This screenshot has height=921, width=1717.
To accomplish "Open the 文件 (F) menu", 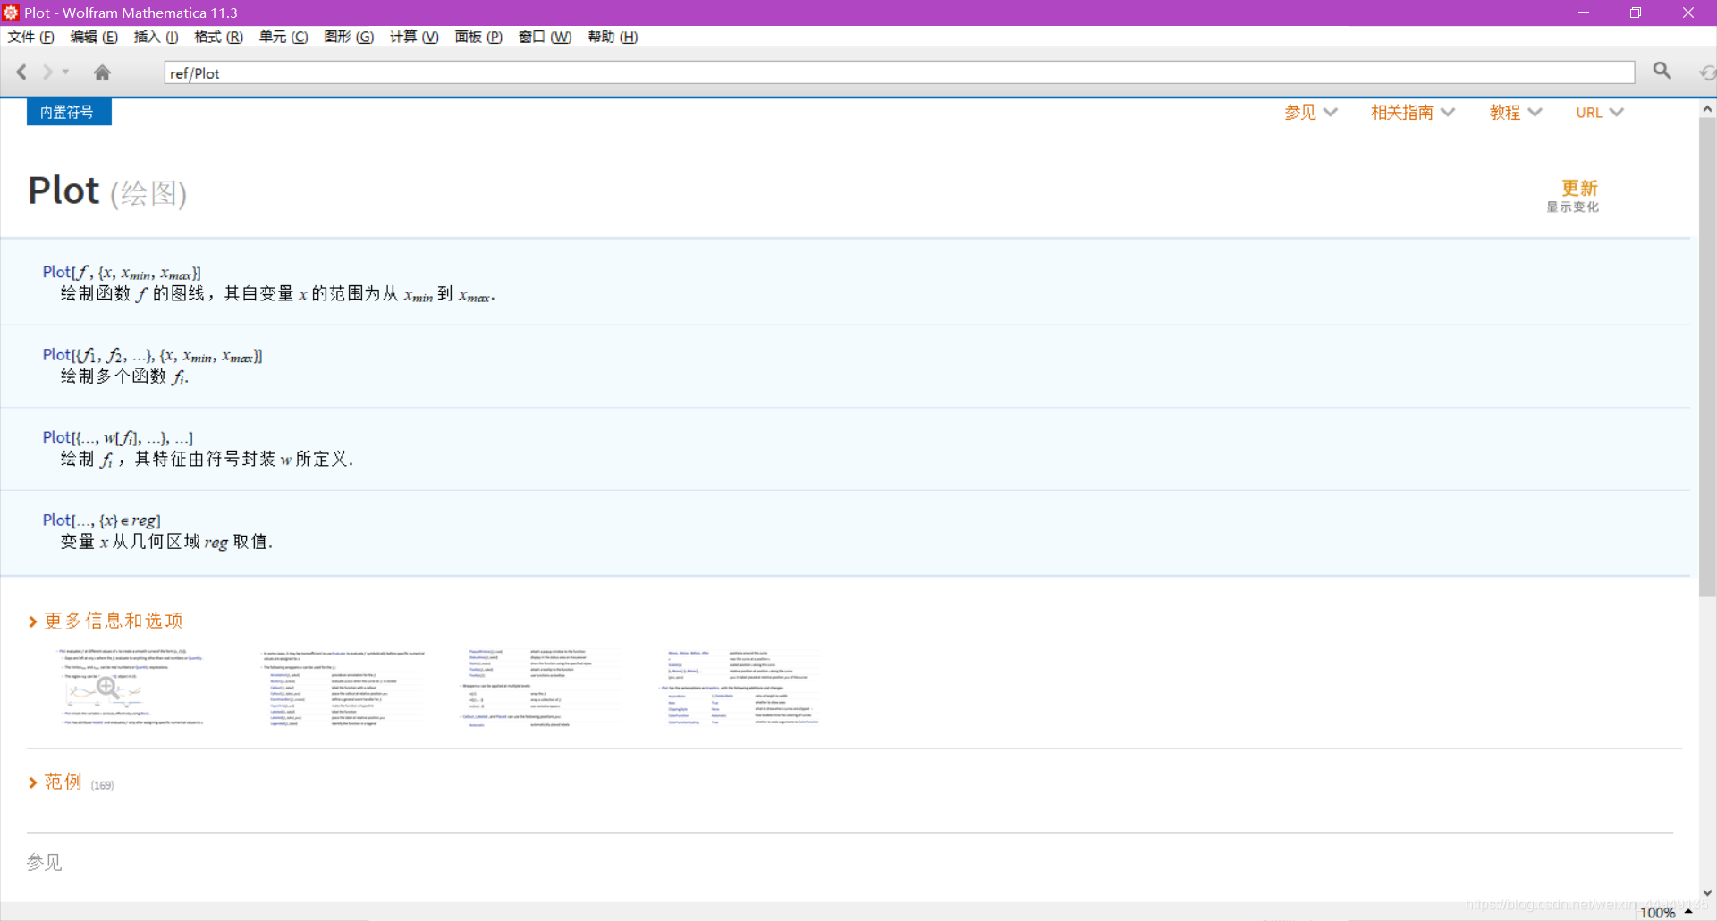I will [31, 37].
